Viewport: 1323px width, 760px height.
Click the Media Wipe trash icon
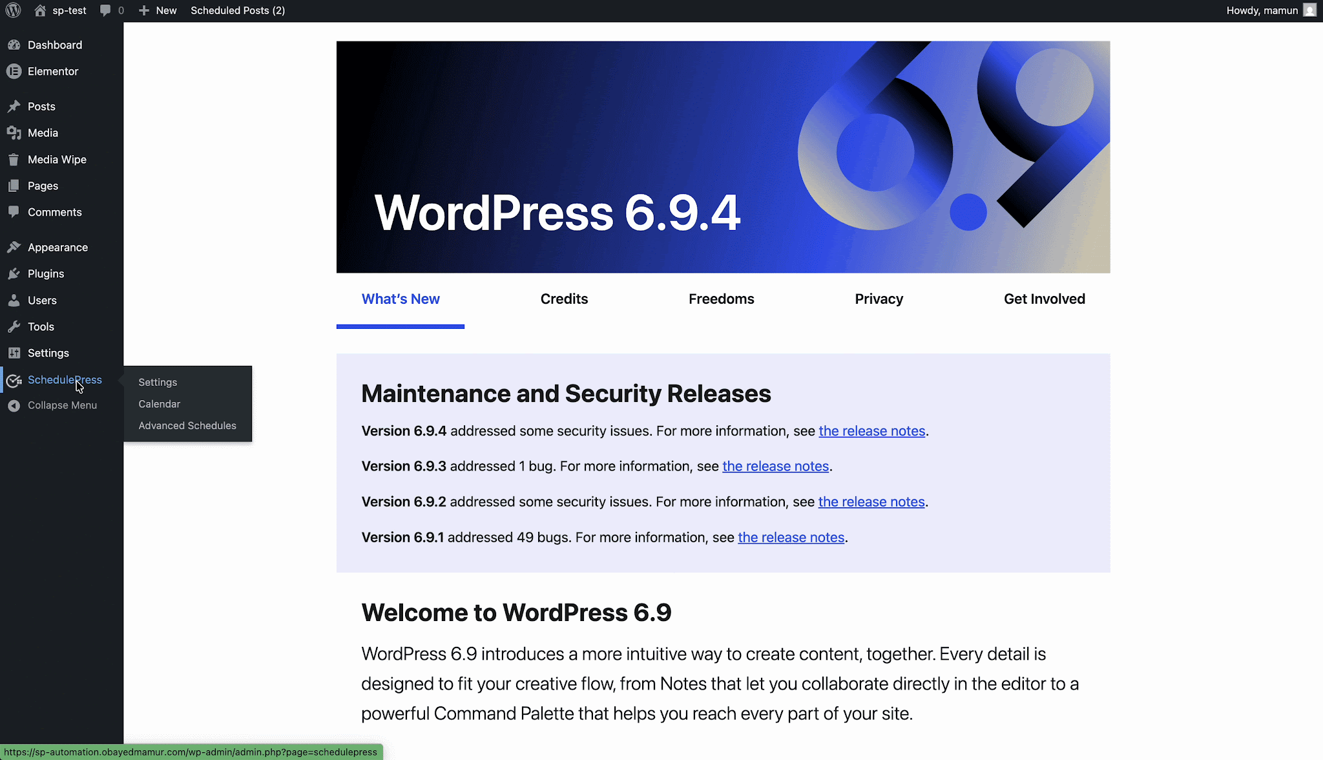pos(14,159)
